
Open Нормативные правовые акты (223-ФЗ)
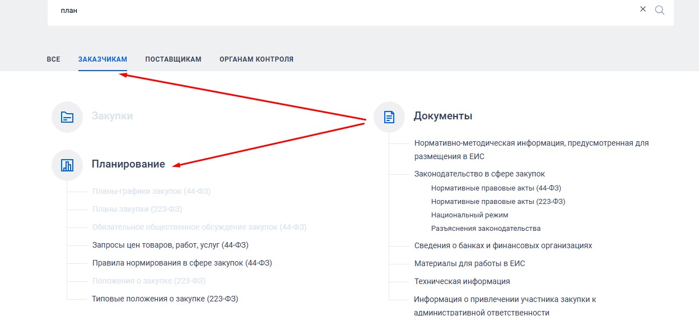(x=498, y=202)
